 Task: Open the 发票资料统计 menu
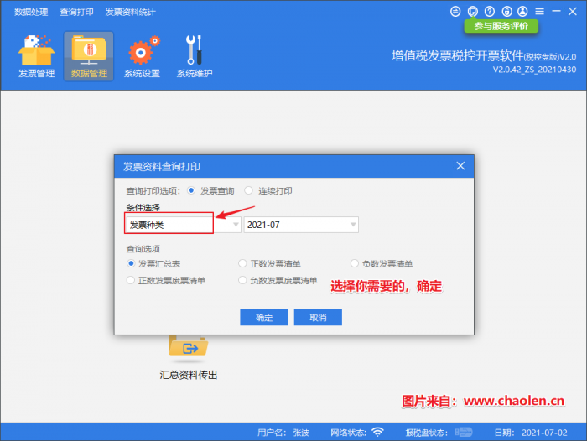tap(130, 13)
